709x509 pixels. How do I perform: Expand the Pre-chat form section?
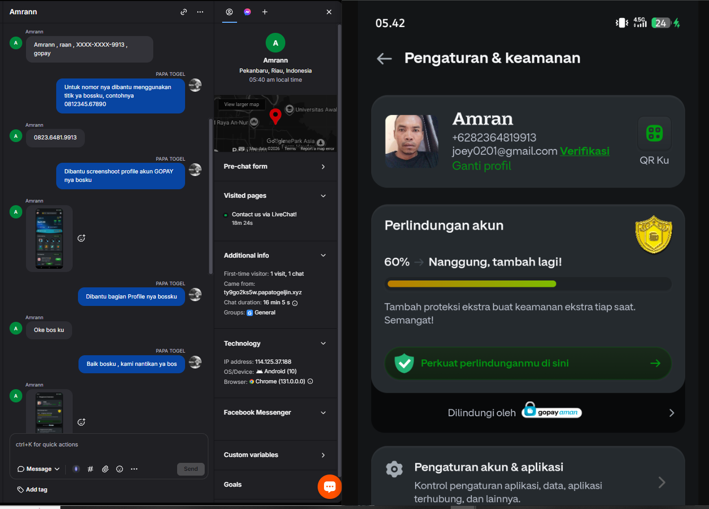click(x=275, y=166)
